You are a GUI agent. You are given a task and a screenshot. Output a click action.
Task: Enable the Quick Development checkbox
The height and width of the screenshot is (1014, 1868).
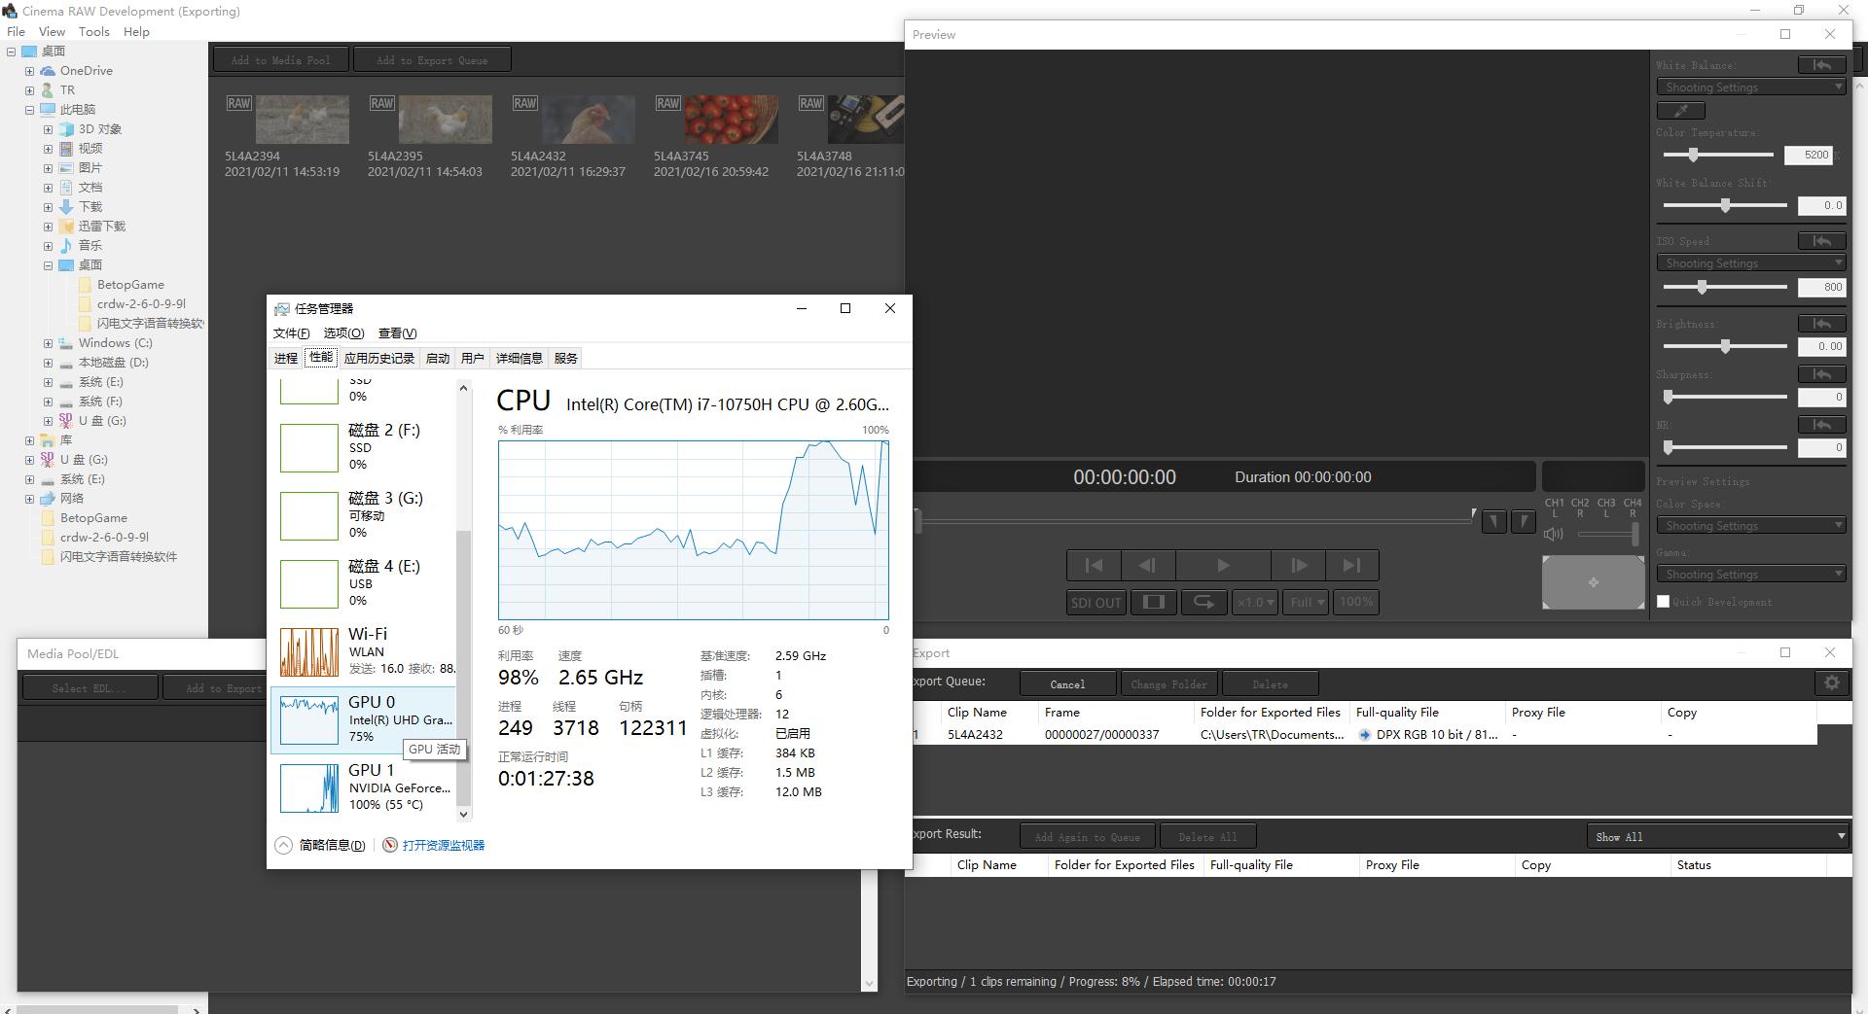1664,602
